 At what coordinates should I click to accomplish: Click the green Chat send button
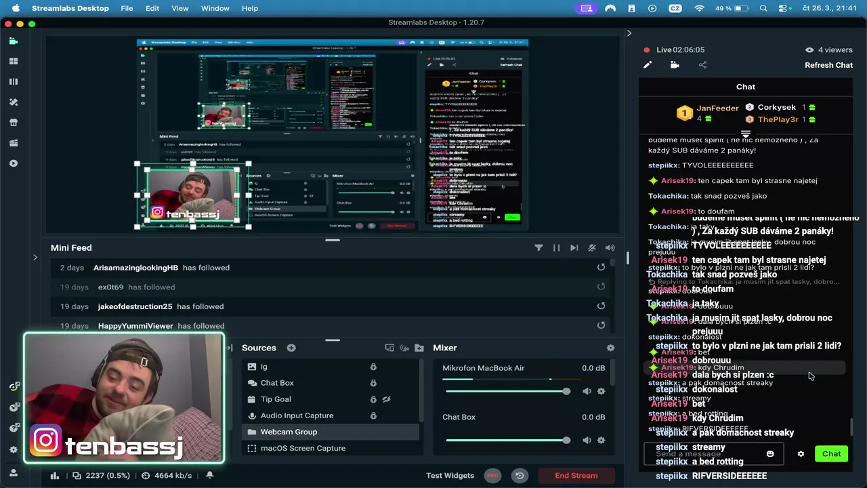pyautogui.click(x=831, y=454)
